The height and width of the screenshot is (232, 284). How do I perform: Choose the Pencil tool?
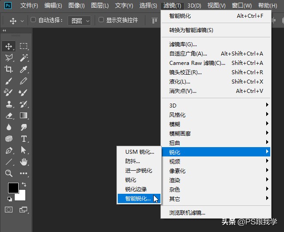tap(24, 81)
